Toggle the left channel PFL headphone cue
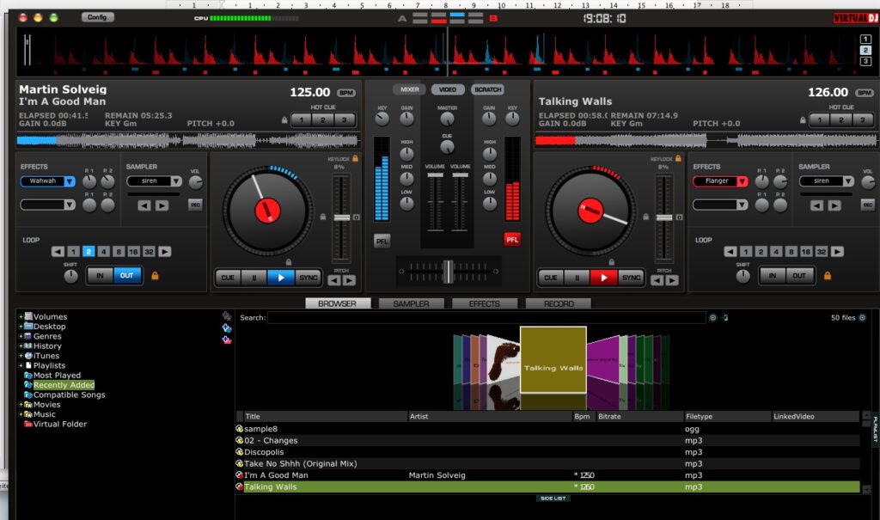Screen dimensions: 880x520 pos(382,241)
